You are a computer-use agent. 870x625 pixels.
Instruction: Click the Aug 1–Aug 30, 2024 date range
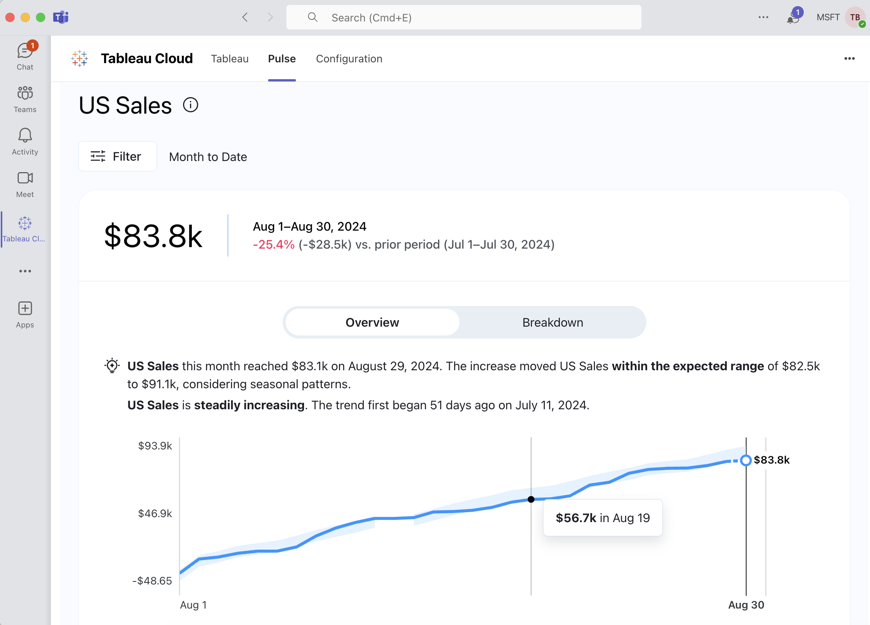309,226
